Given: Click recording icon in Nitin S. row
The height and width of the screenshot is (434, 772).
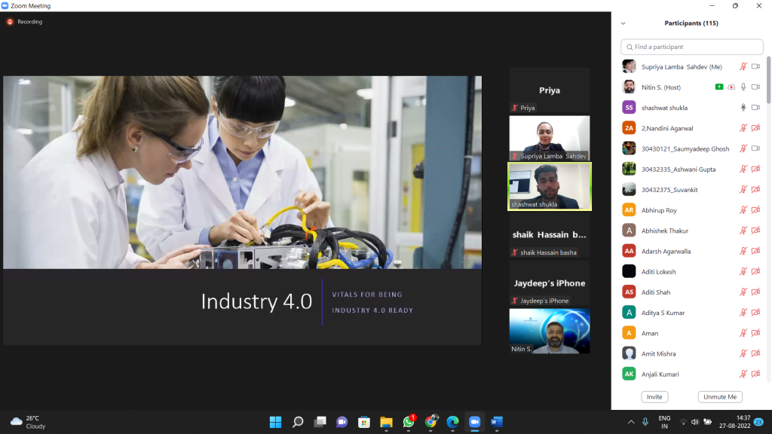Looking at the screenshot, I should (x=731, y=87).
